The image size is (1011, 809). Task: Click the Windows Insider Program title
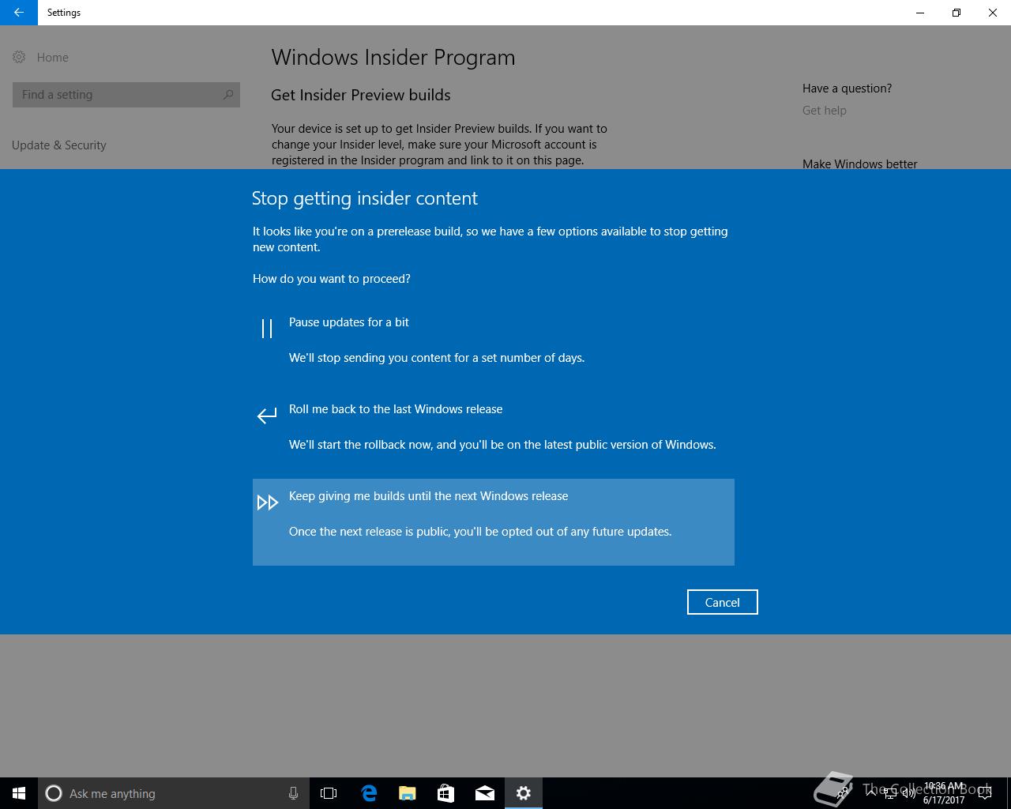(393, 58)
